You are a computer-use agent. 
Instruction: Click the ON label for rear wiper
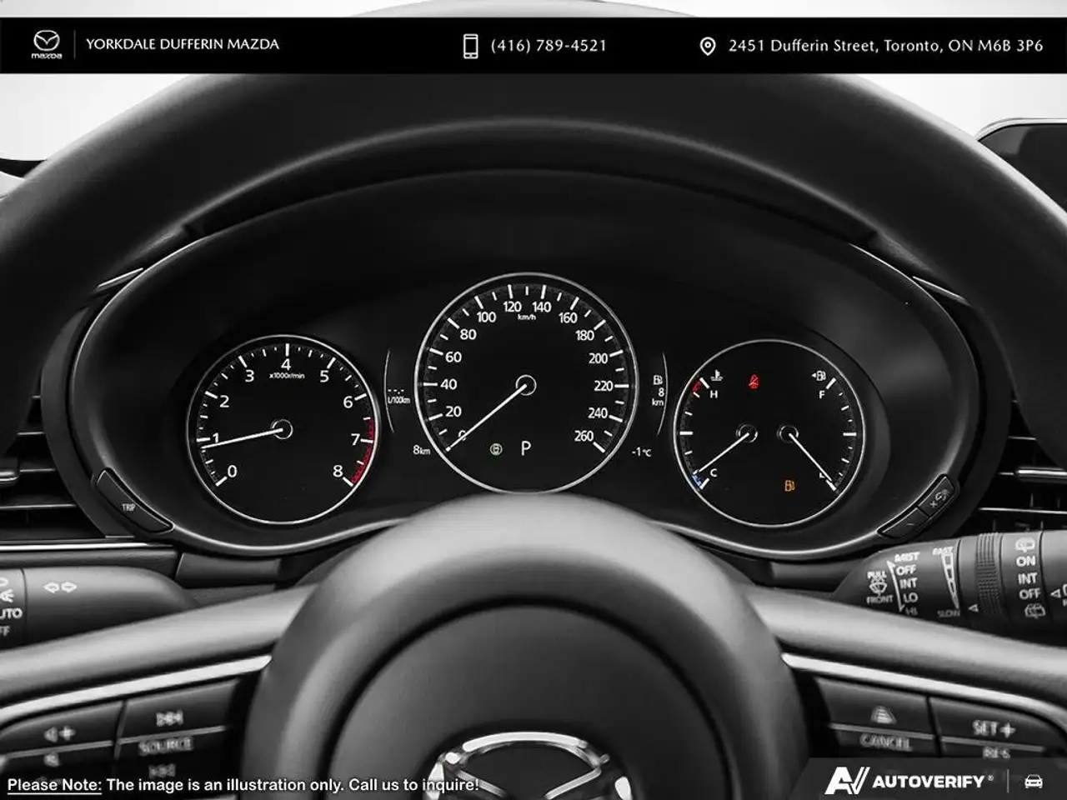(x=1025, y=561)
